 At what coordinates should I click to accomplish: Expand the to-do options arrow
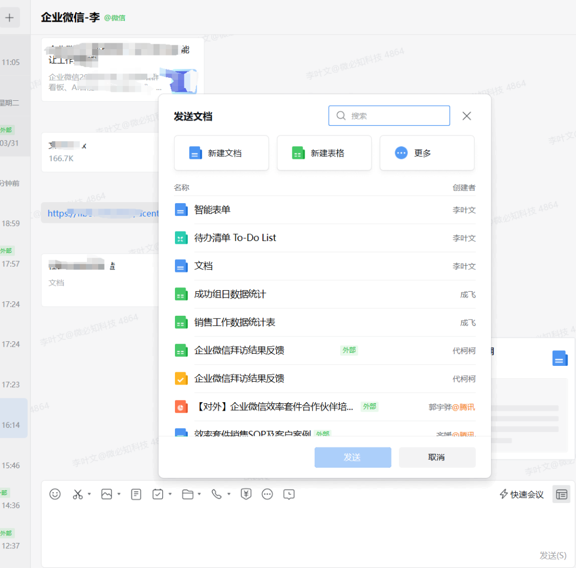tap(170, 494)
